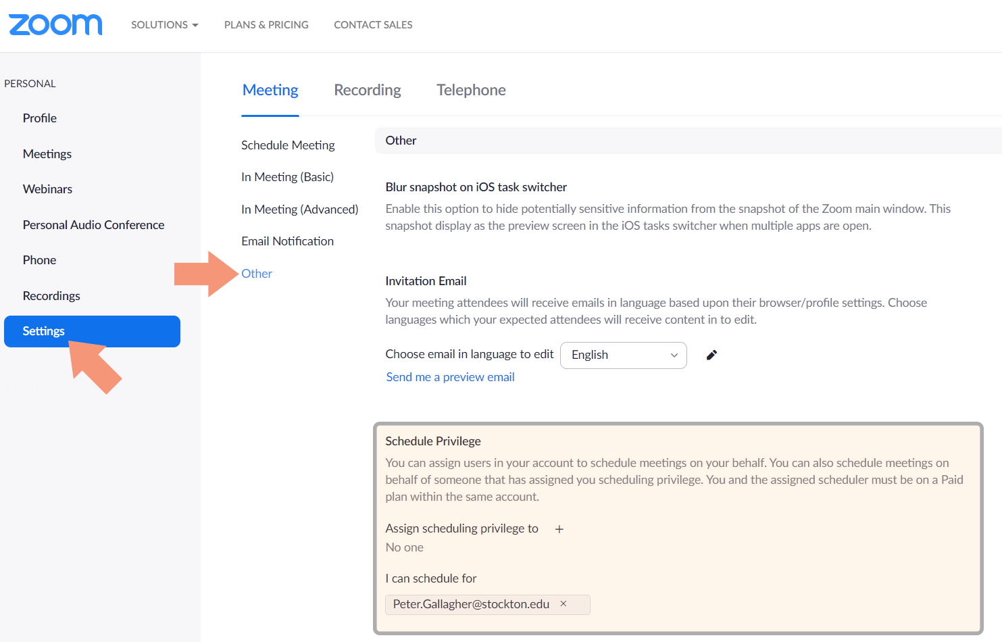The height and width of the screenshot is (642, 1002).
Task: Open Recordings in the sidebar
Action: tap(51, 296)
